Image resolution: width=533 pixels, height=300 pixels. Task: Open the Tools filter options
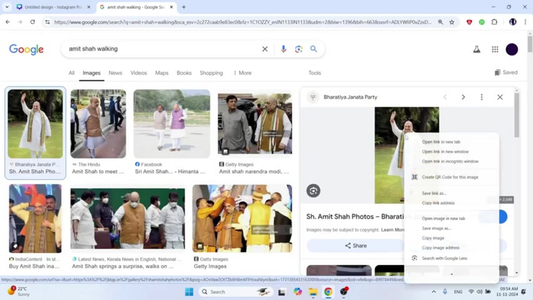point(314,73)
